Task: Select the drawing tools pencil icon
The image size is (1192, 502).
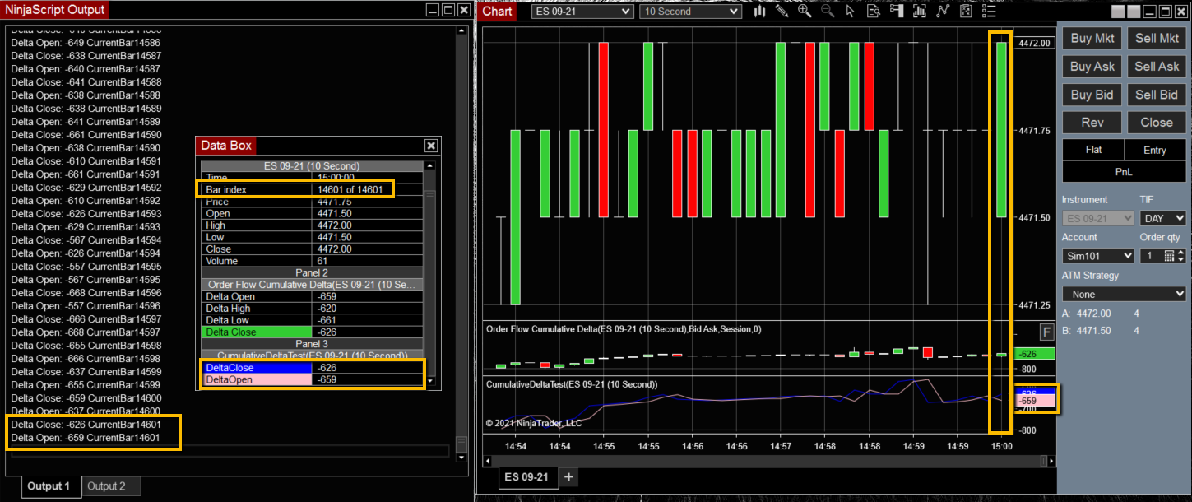Action: (782, 12)
